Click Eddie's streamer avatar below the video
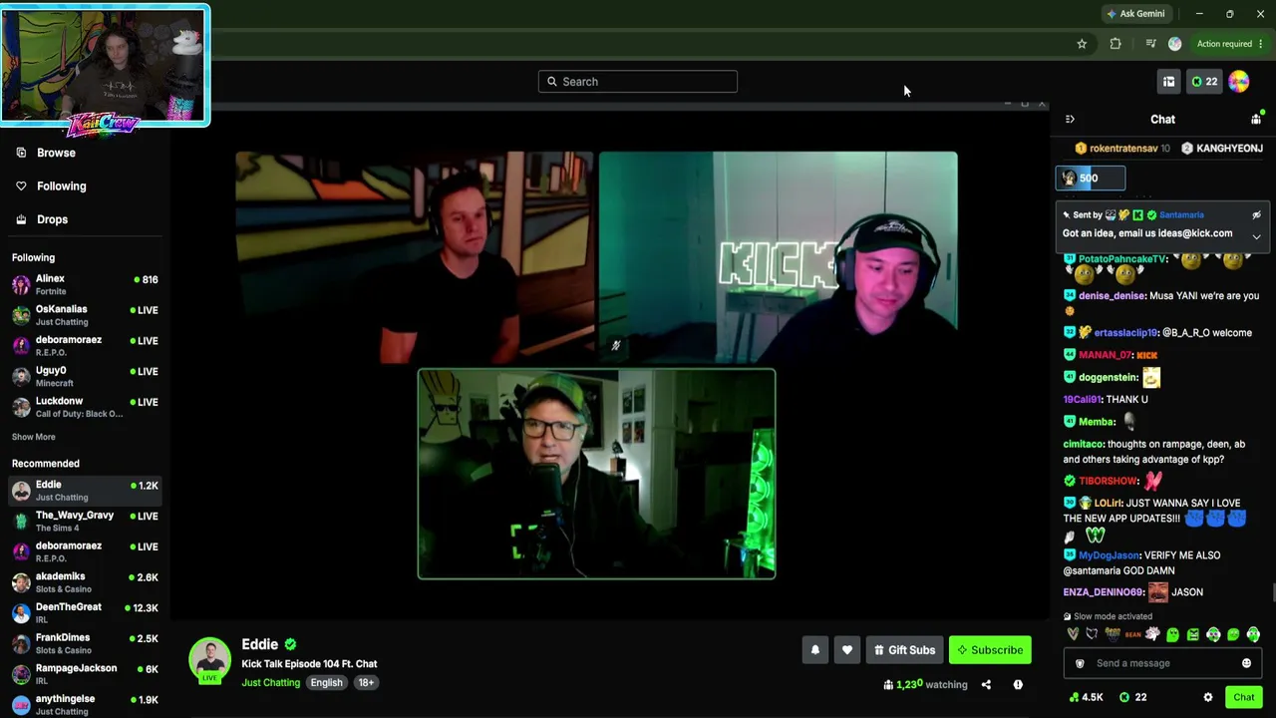This screenshot has width=1276, height=718. [x=209, y=658]
